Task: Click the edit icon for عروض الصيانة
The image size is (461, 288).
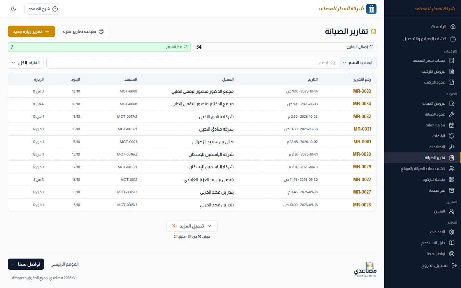Action: pos(452,103)
